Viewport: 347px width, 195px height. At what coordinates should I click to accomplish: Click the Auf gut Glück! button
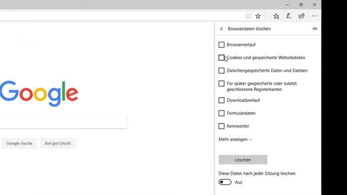[58, 143]
